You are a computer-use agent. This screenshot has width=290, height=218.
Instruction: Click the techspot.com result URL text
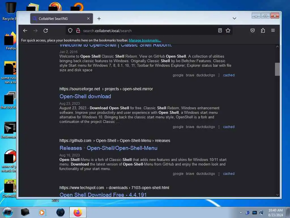click(114, 188)
